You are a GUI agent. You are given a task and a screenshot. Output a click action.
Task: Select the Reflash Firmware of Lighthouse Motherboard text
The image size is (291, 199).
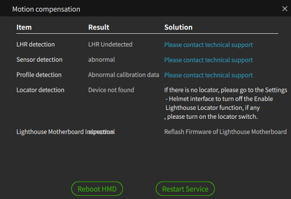coord(226,132)
